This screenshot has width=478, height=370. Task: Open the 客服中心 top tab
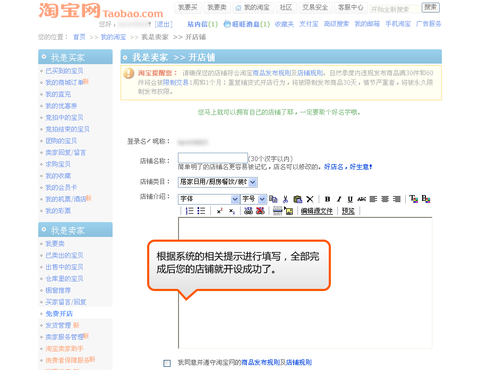click(x=351, y=7)
